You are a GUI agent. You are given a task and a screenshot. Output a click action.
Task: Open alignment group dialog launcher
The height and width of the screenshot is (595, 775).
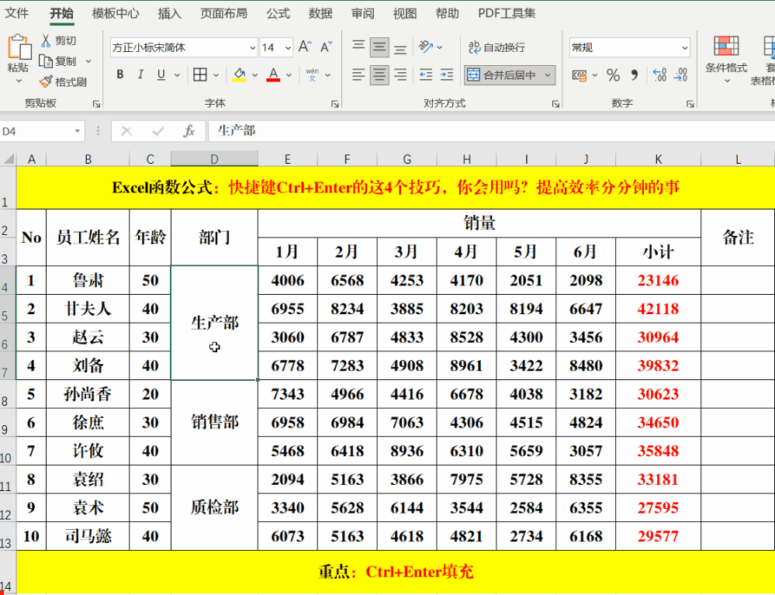555,104
